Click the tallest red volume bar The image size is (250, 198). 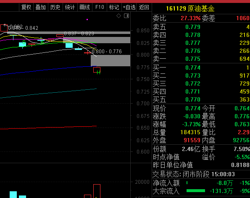[97, 191]
